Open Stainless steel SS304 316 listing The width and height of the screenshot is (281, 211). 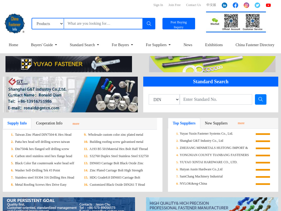[x=45, y=178]
